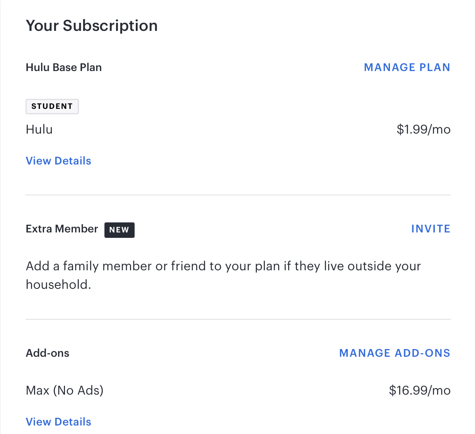Select the Hulu Base Plan label
Screen dimensions: 475x434
[x=64, y=68]
